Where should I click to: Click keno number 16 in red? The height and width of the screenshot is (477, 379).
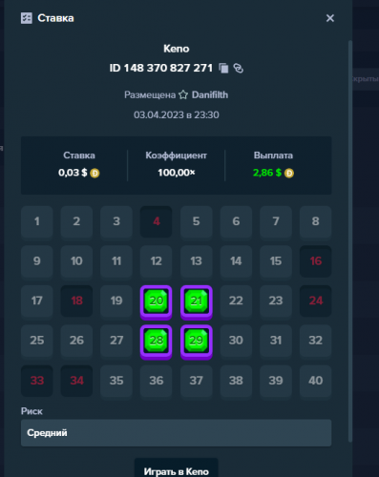pyautogui.click(x=316, y=261)
